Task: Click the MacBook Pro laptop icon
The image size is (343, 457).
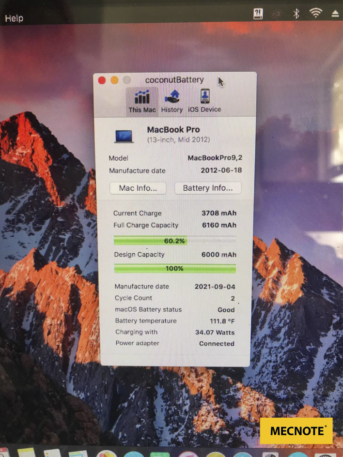Action: 124,136
